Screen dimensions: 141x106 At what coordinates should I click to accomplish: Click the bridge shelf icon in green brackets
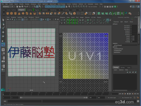[114, 13]
